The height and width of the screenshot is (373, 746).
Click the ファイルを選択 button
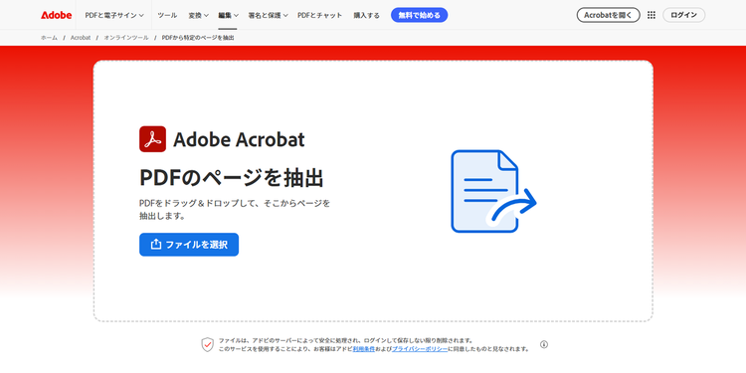point(189,245)
